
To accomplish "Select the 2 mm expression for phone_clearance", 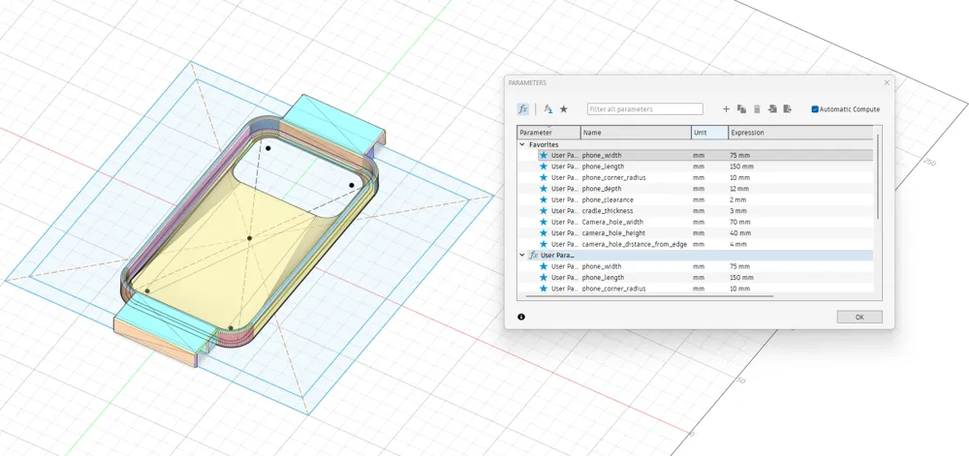I will point(737,200).
